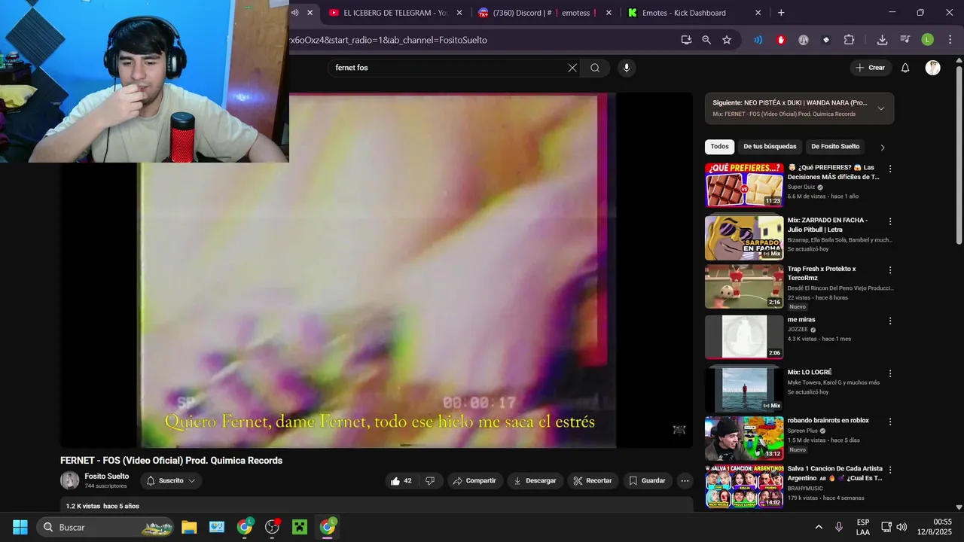Viewport: 964px width, 542px height.
Task: Click the 'Crear' button
Action: pyautogui.click(x=871, y=68)
